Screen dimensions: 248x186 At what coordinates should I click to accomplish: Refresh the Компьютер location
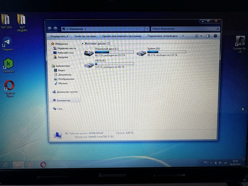pos(147,29)
